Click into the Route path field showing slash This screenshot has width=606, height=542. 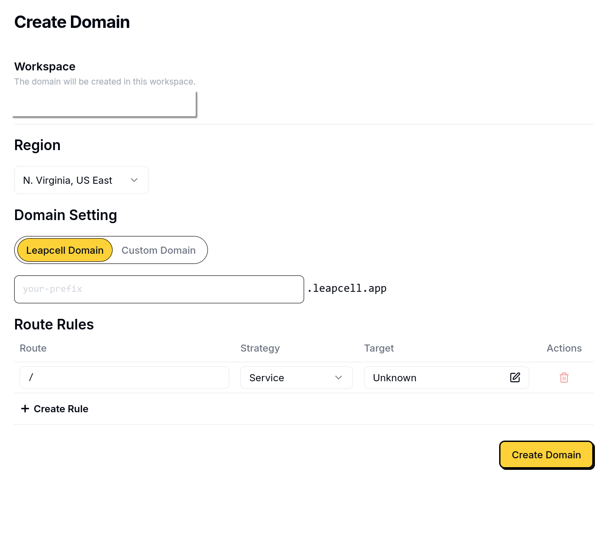tap(124, 378)
